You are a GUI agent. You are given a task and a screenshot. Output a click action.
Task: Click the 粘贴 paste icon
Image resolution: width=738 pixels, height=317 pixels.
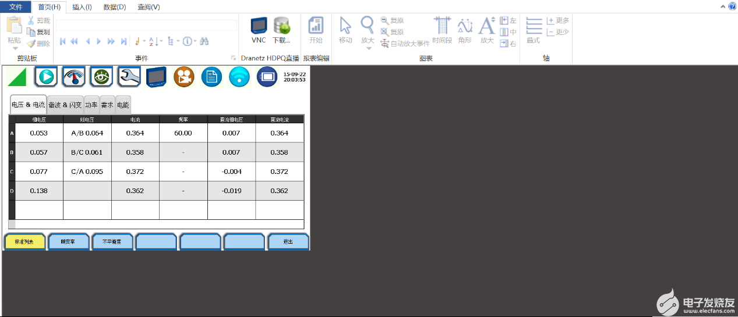point(14,26)
